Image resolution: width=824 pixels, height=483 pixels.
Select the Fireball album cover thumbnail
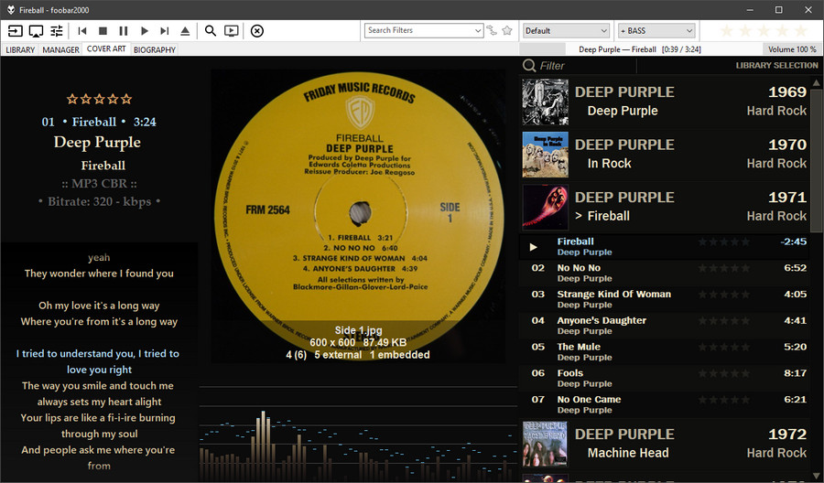click(x=545, y=207)
